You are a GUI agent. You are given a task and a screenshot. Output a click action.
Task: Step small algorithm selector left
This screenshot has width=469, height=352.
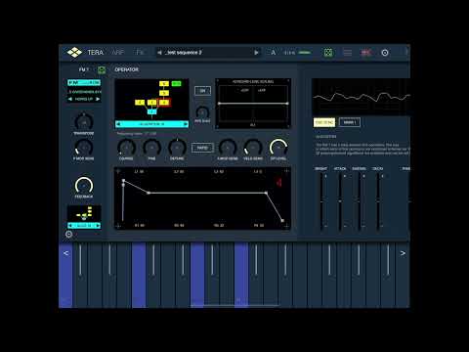(x=70, y=226)
